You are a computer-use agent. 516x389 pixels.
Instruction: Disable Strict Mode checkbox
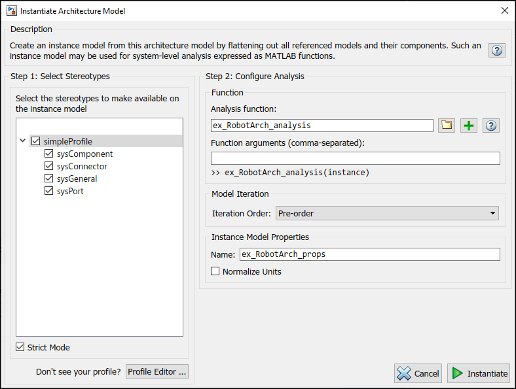point(20,347)
